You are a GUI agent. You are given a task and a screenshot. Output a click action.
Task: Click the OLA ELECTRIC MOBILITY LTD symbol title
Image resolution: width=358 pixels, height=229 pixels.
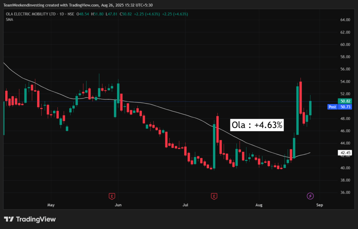(x=31, y=14)
